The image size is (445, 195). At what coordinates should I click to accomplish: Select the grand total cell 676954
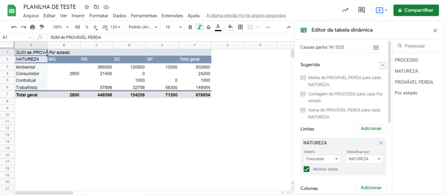(x=195, y=95)
